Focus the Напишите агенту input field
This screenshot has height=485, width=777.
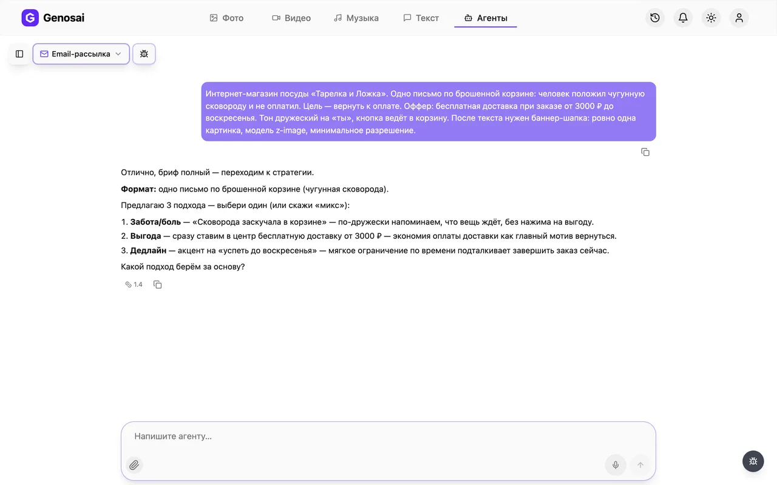(x=388, y=436)
